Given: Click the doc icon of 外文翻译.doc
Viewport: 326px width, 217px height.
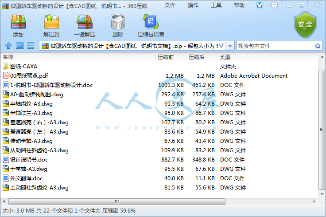Looking at the screenshot, I should [x=6, y=178].
